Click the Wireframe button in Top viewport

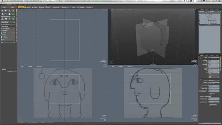pyautogui.click(x=30, y=10)
